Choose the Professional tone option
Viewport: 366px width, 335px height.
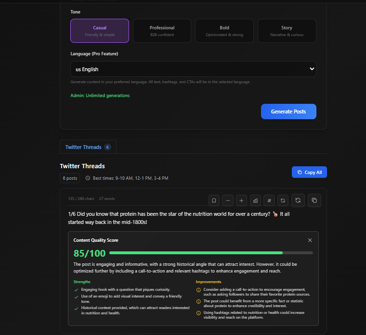[162, 31]
